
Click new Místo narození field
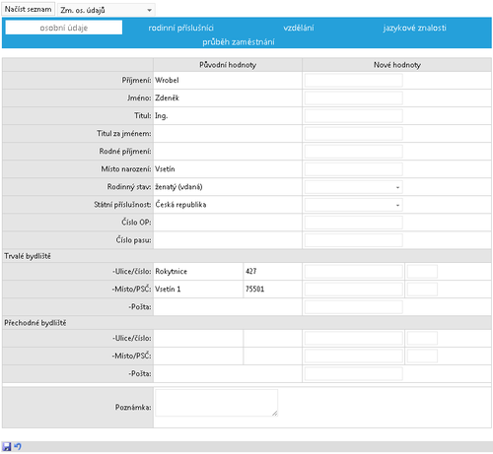tap(353, 169)
